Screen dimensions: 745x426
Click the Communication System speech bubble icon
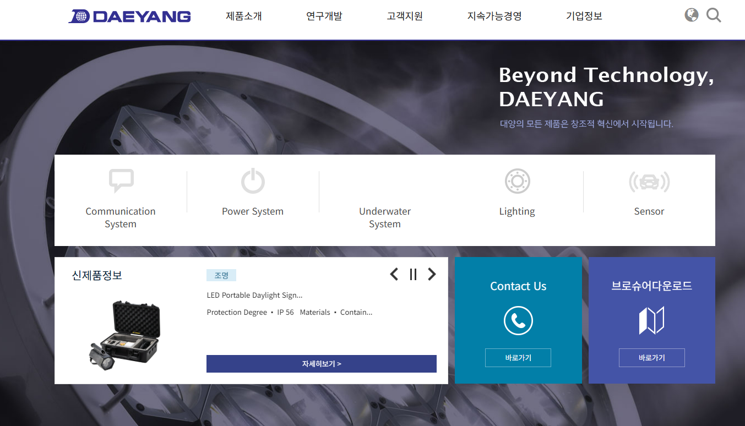click(x=121, y=181)
